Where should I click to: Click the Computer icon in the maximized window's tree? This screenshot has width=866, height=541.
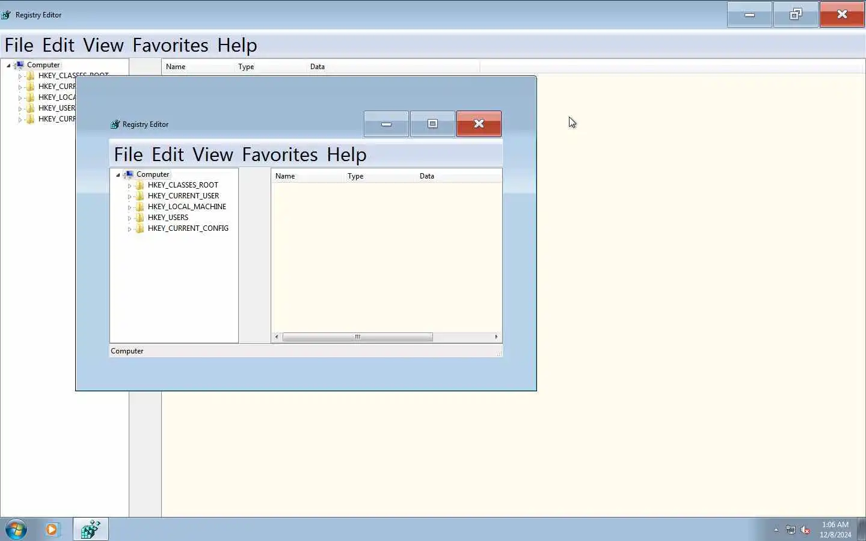tap(19, 65)
